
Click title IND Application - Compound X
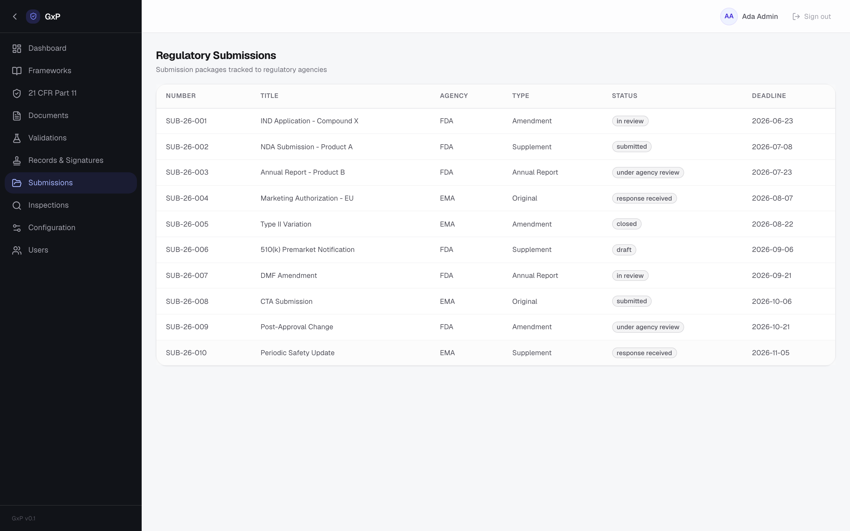[309, 121]
